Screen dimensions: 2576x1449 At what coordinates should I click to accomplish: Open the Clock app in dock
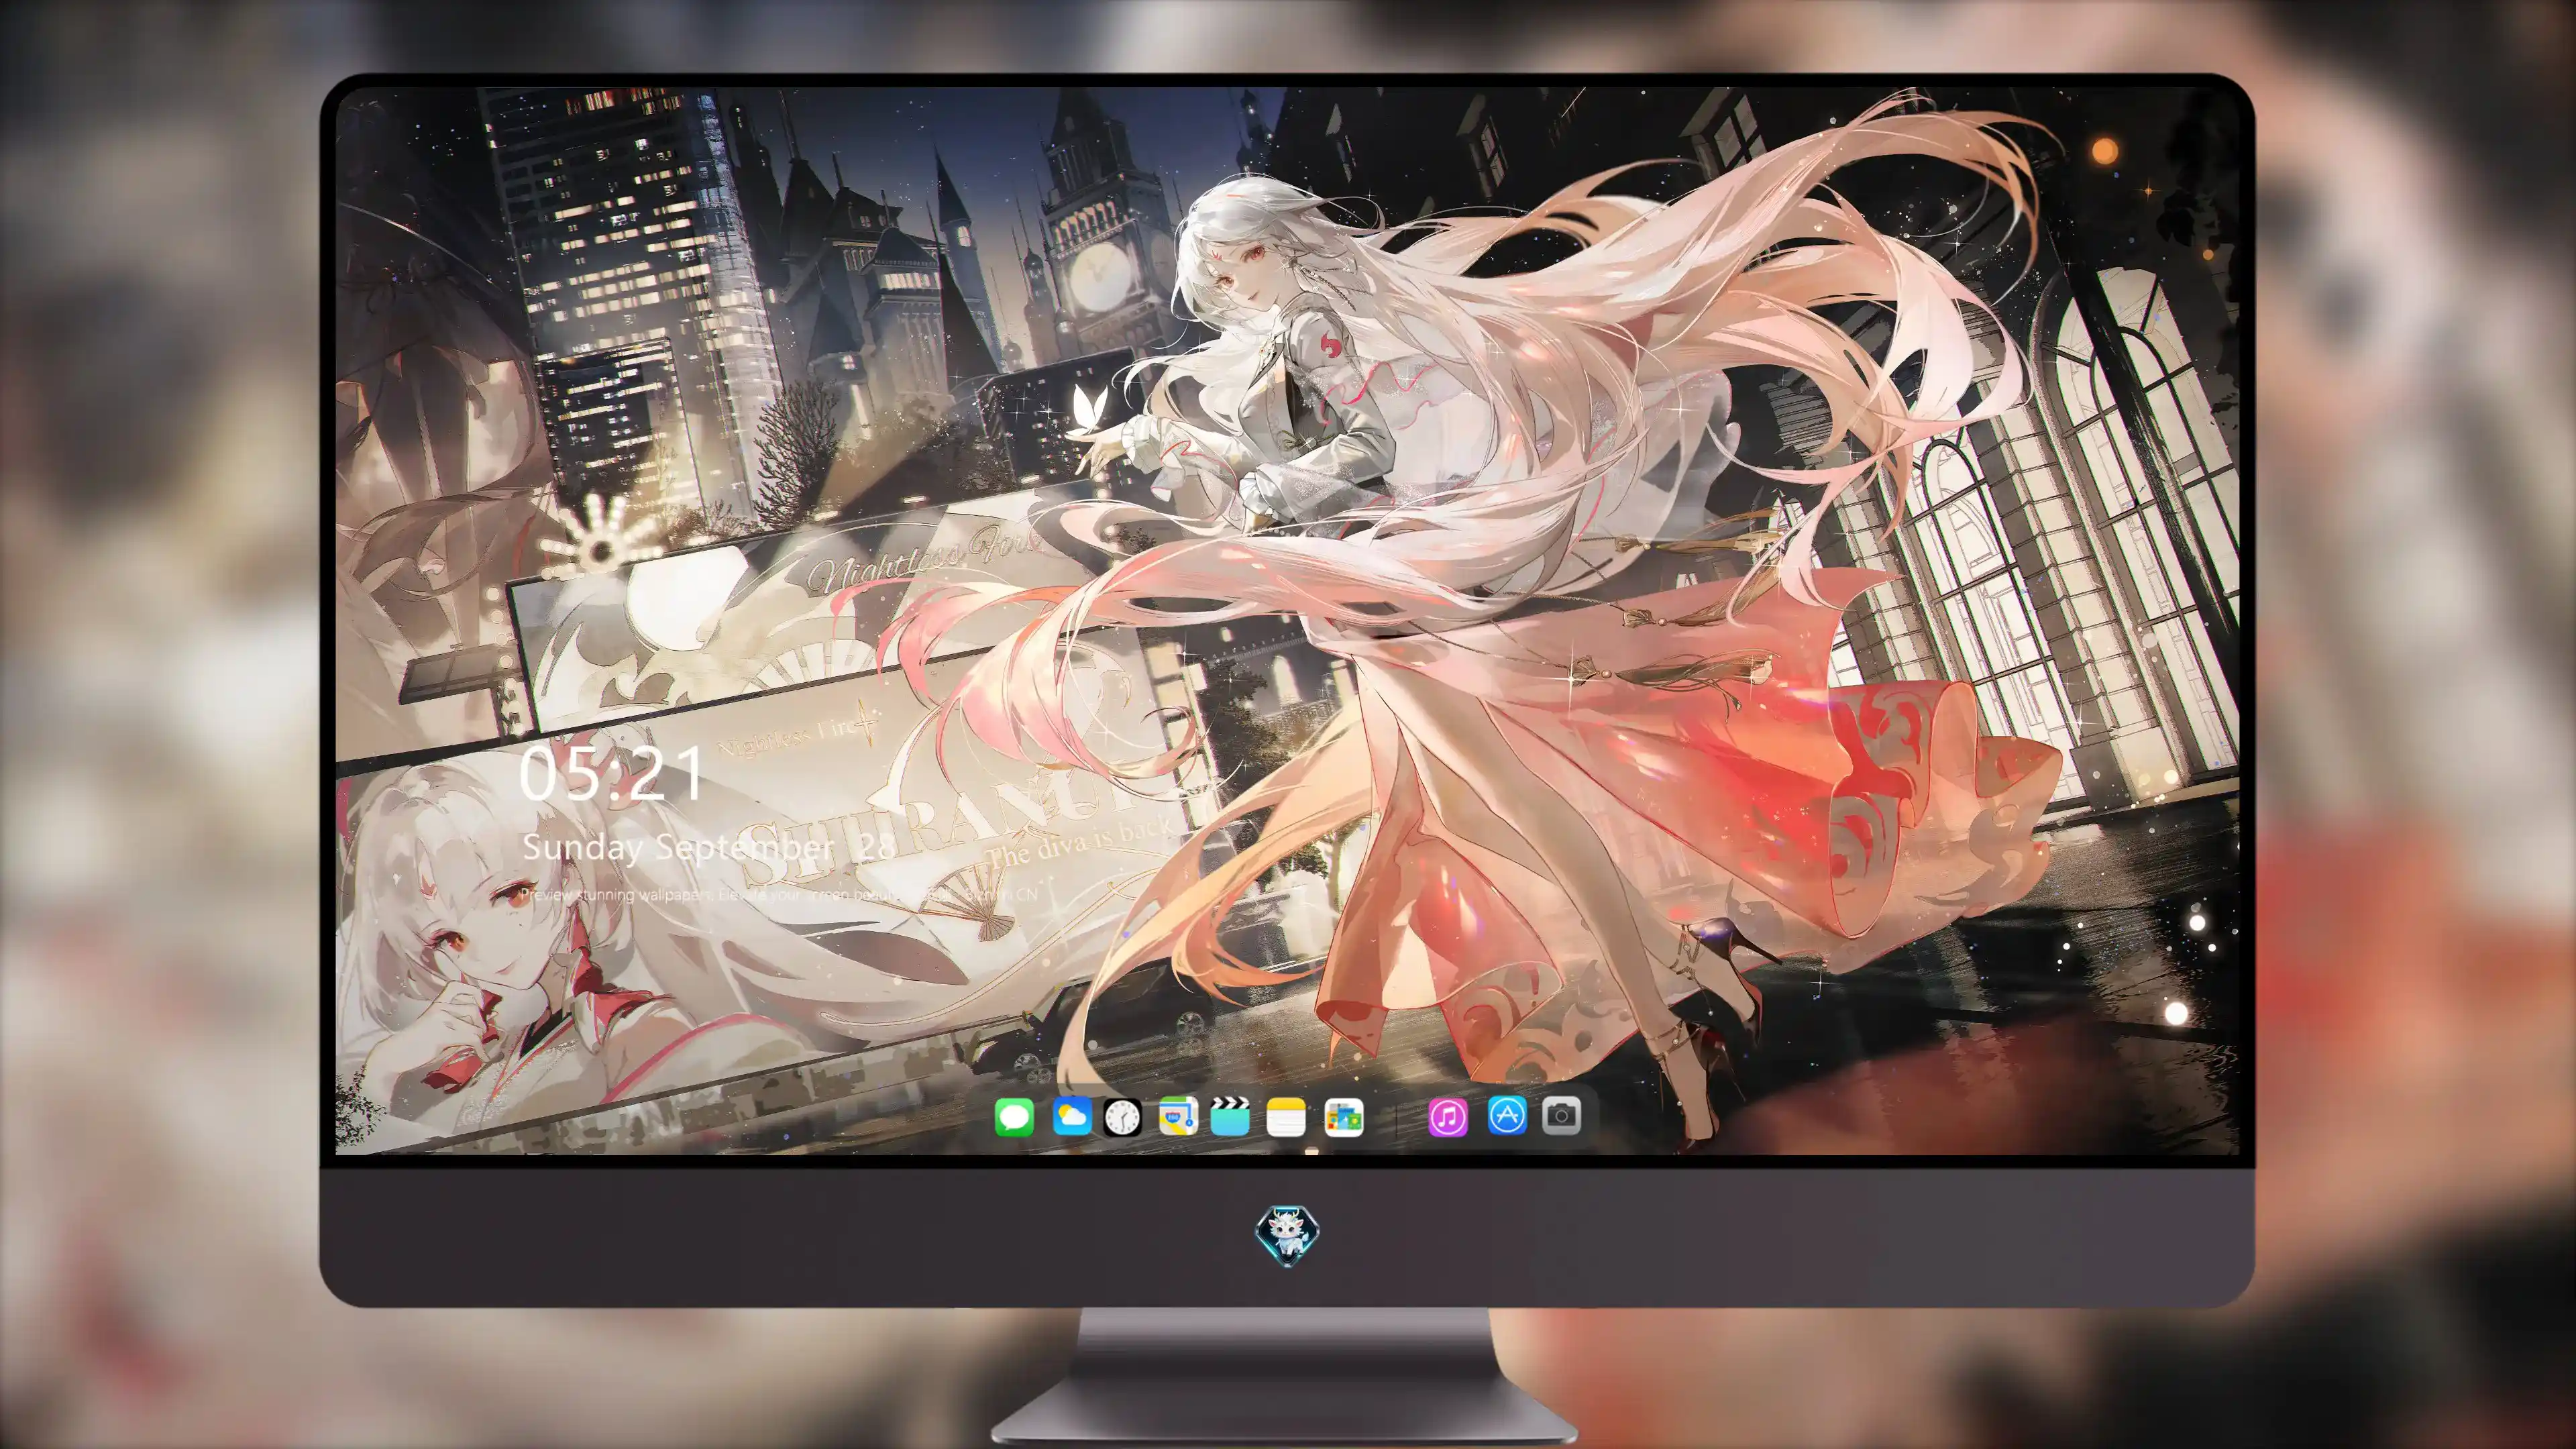click(x=1122, y=1117)
